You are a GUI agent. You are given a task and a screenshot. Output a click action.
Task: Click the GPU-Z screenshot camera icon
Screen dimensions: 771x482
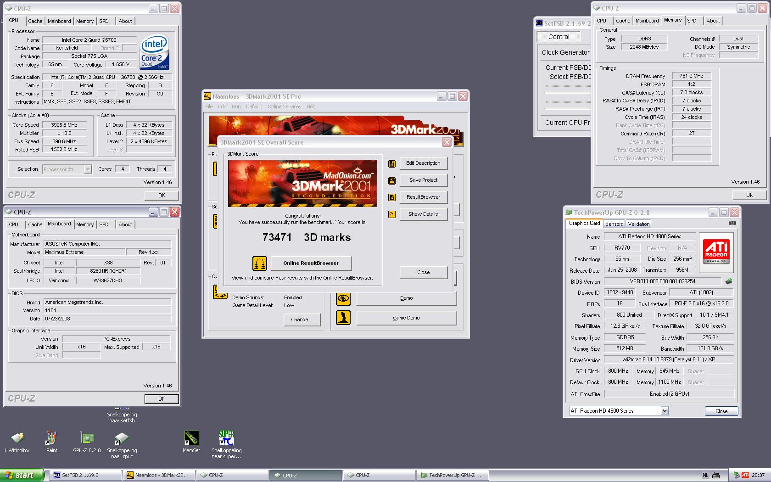732,223
